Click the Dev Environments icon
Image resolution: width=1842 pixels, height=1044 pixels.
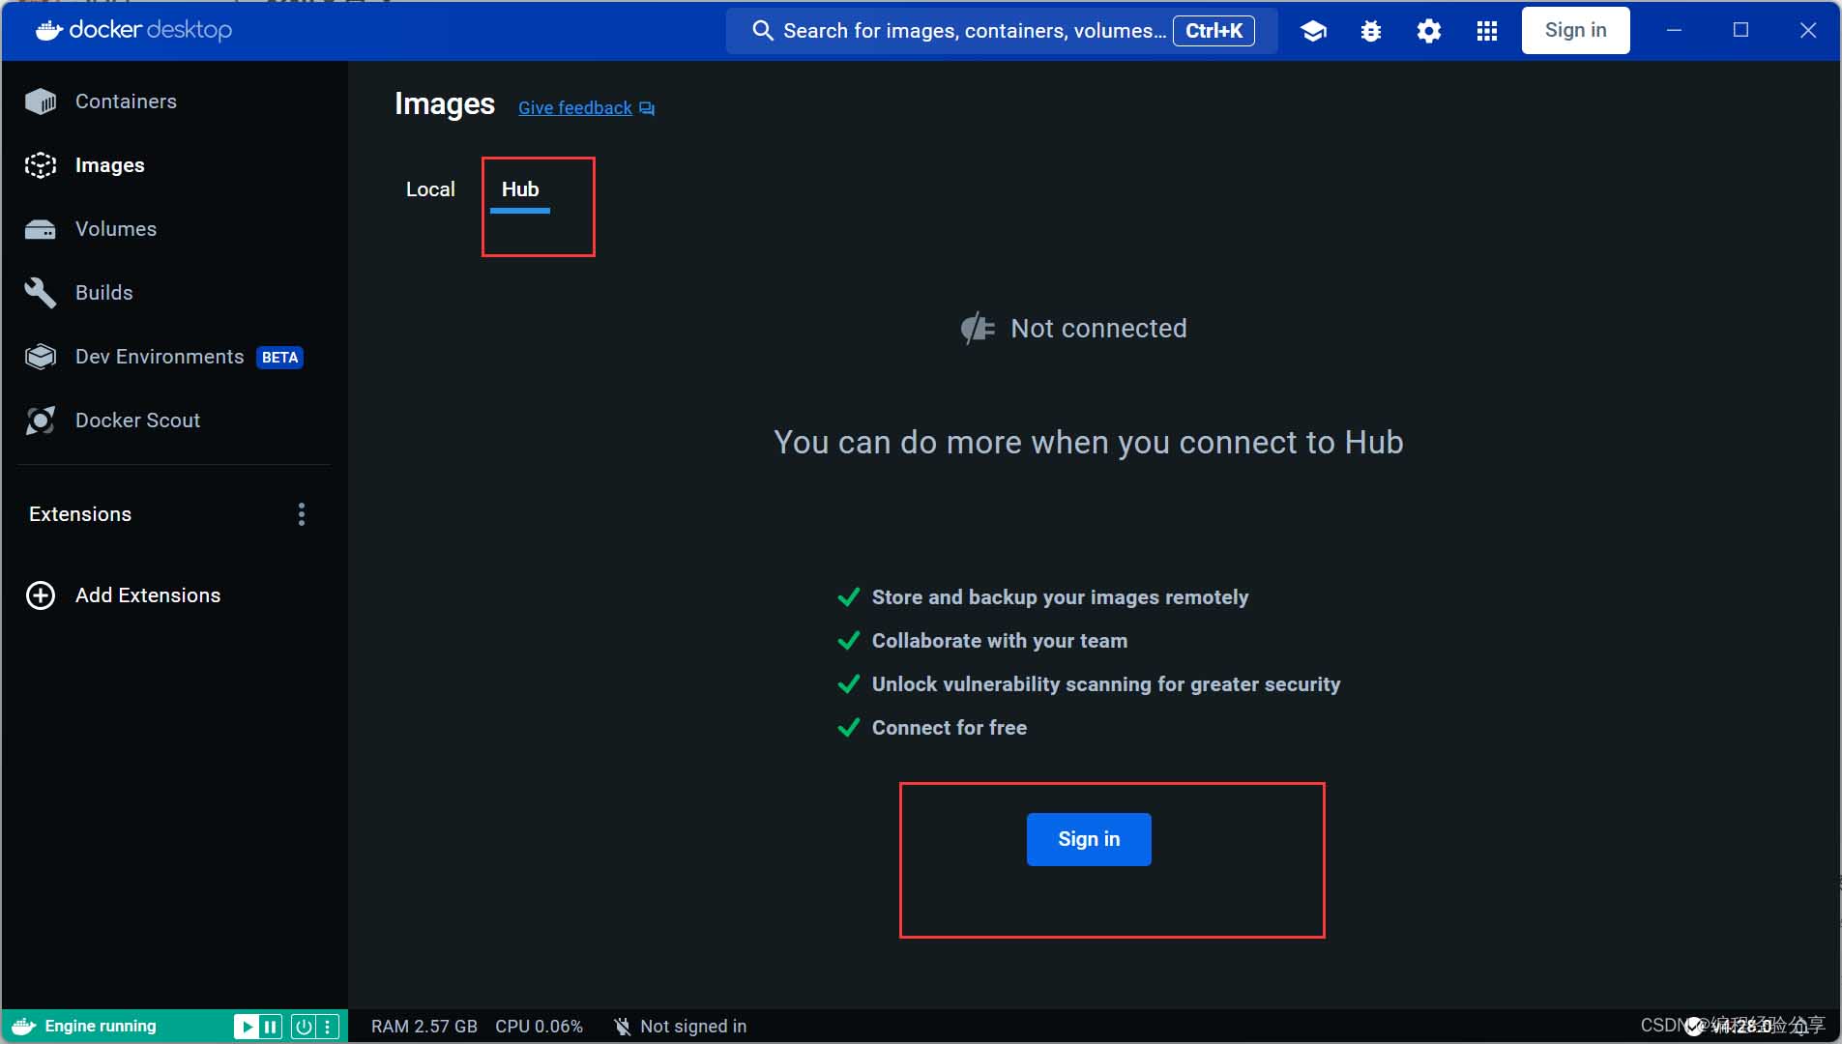[x=41, y=357]
